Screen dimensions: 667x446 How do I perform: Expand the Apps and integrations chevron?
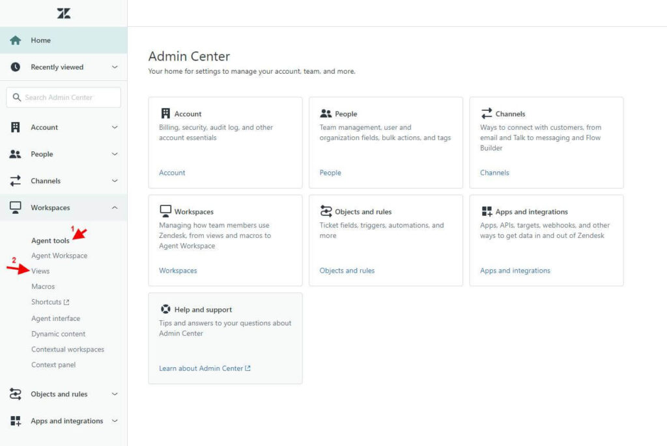click(115, 421)
